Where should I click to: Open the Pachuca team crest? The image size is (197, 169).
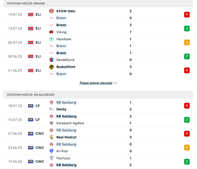click(x=51, y=158)
